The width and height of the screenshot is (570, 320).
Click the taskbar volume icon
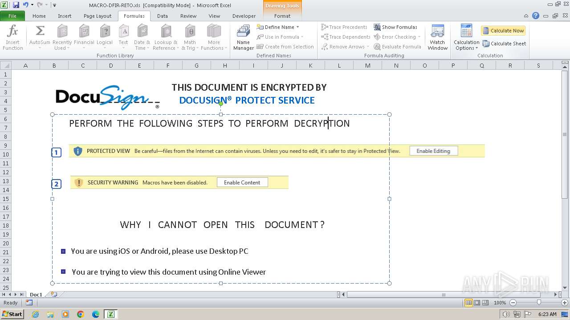(x=507, y=314)
